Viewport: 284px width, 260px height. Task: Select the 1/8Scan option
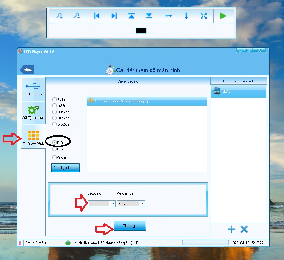(x=61, y=118)
